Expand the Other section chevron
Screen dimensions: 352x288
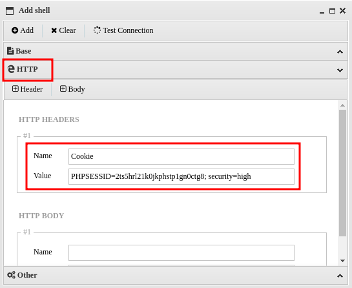click(x=340, y=276)
